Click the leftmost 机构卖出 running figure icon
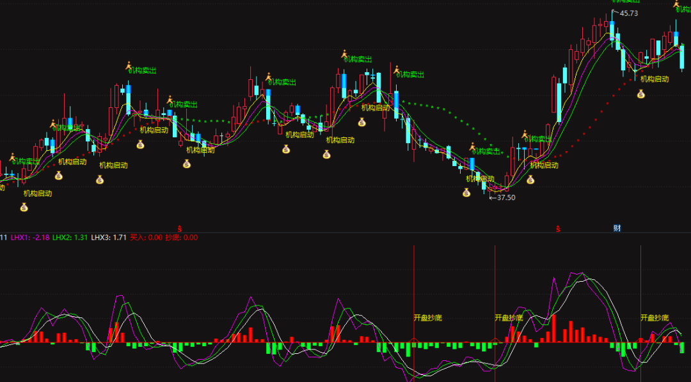This screenshot has width=691, height=382. click(12, 155)
